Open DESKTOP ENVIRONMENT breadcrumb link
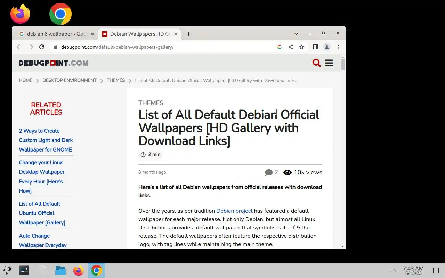Screen dimensions: 445x278 (x=70, y=80)
